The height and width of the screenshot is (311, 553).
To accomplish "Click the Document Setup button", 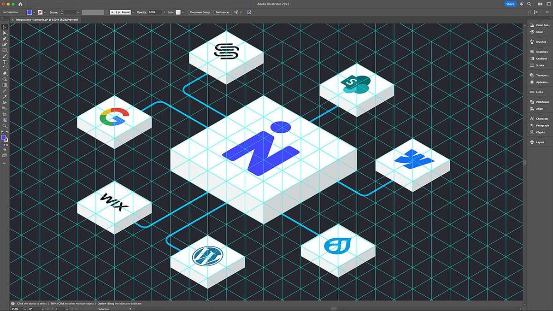I will [200, 12].
